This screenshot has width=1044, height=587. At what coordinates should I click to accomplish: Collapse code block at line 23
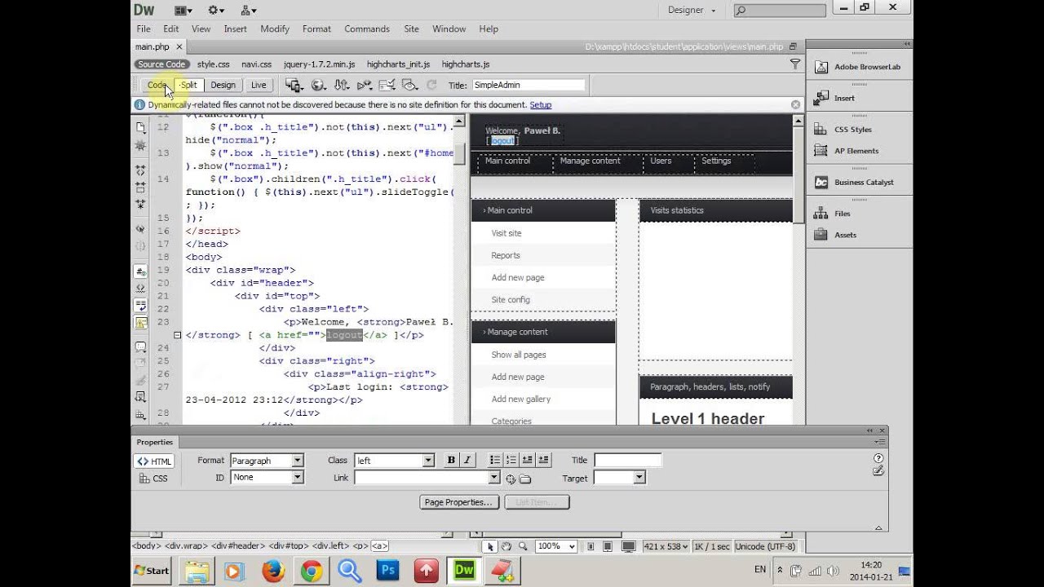point(178,335)
